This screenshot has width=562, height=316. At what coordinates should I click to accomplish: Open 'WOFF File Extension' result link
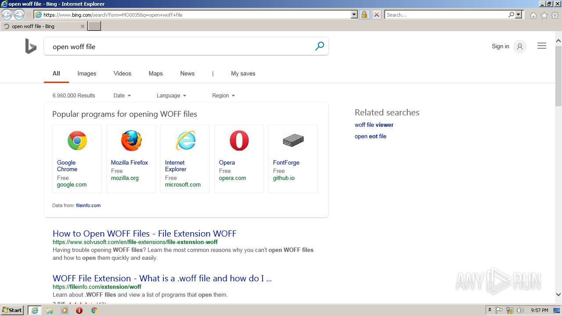click(x=162, y=278)
